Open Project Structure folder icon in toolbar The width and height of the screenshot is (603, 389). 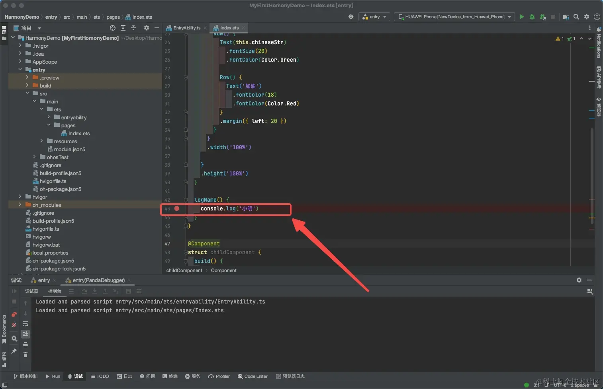pos(566,17)
